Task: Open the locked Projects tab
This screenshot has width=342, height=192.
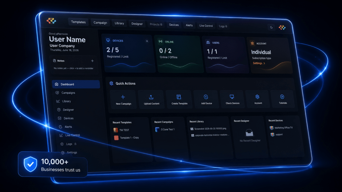Action: pyautogui.click(x=156, y=24)
